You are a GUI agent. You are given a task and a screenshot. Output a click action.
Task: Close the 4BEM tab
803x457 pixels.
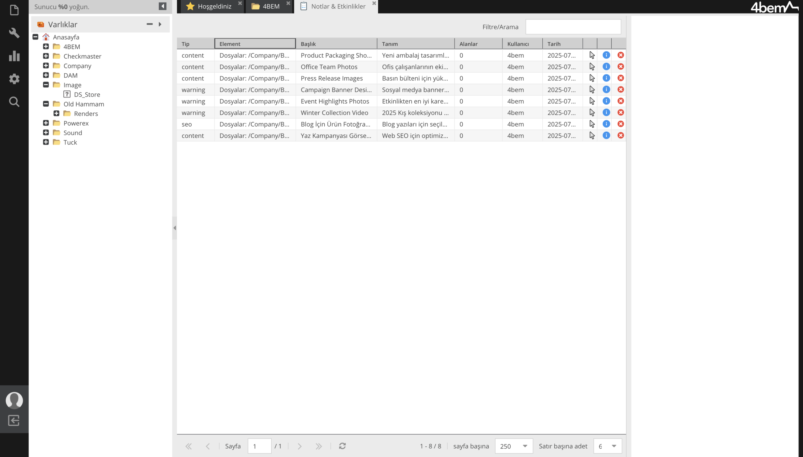(288, 3)
